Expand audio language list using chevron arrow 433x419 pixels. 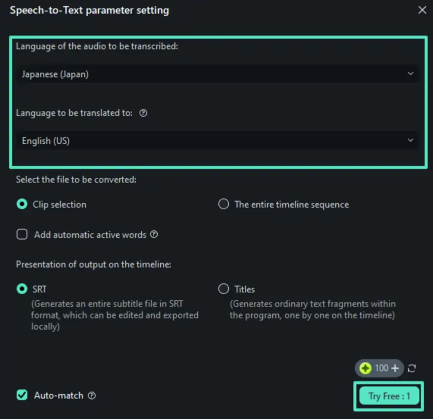[410, 74]
